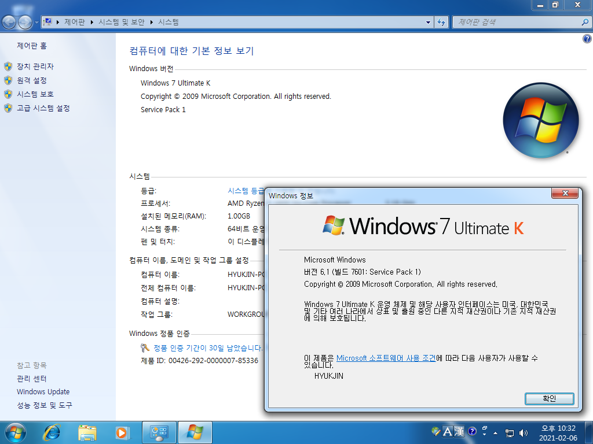Select 시스템 및 보안 in the breadcrumb
Image resolution: width=593 pixels, height=444 pixels.
(122, 22)
